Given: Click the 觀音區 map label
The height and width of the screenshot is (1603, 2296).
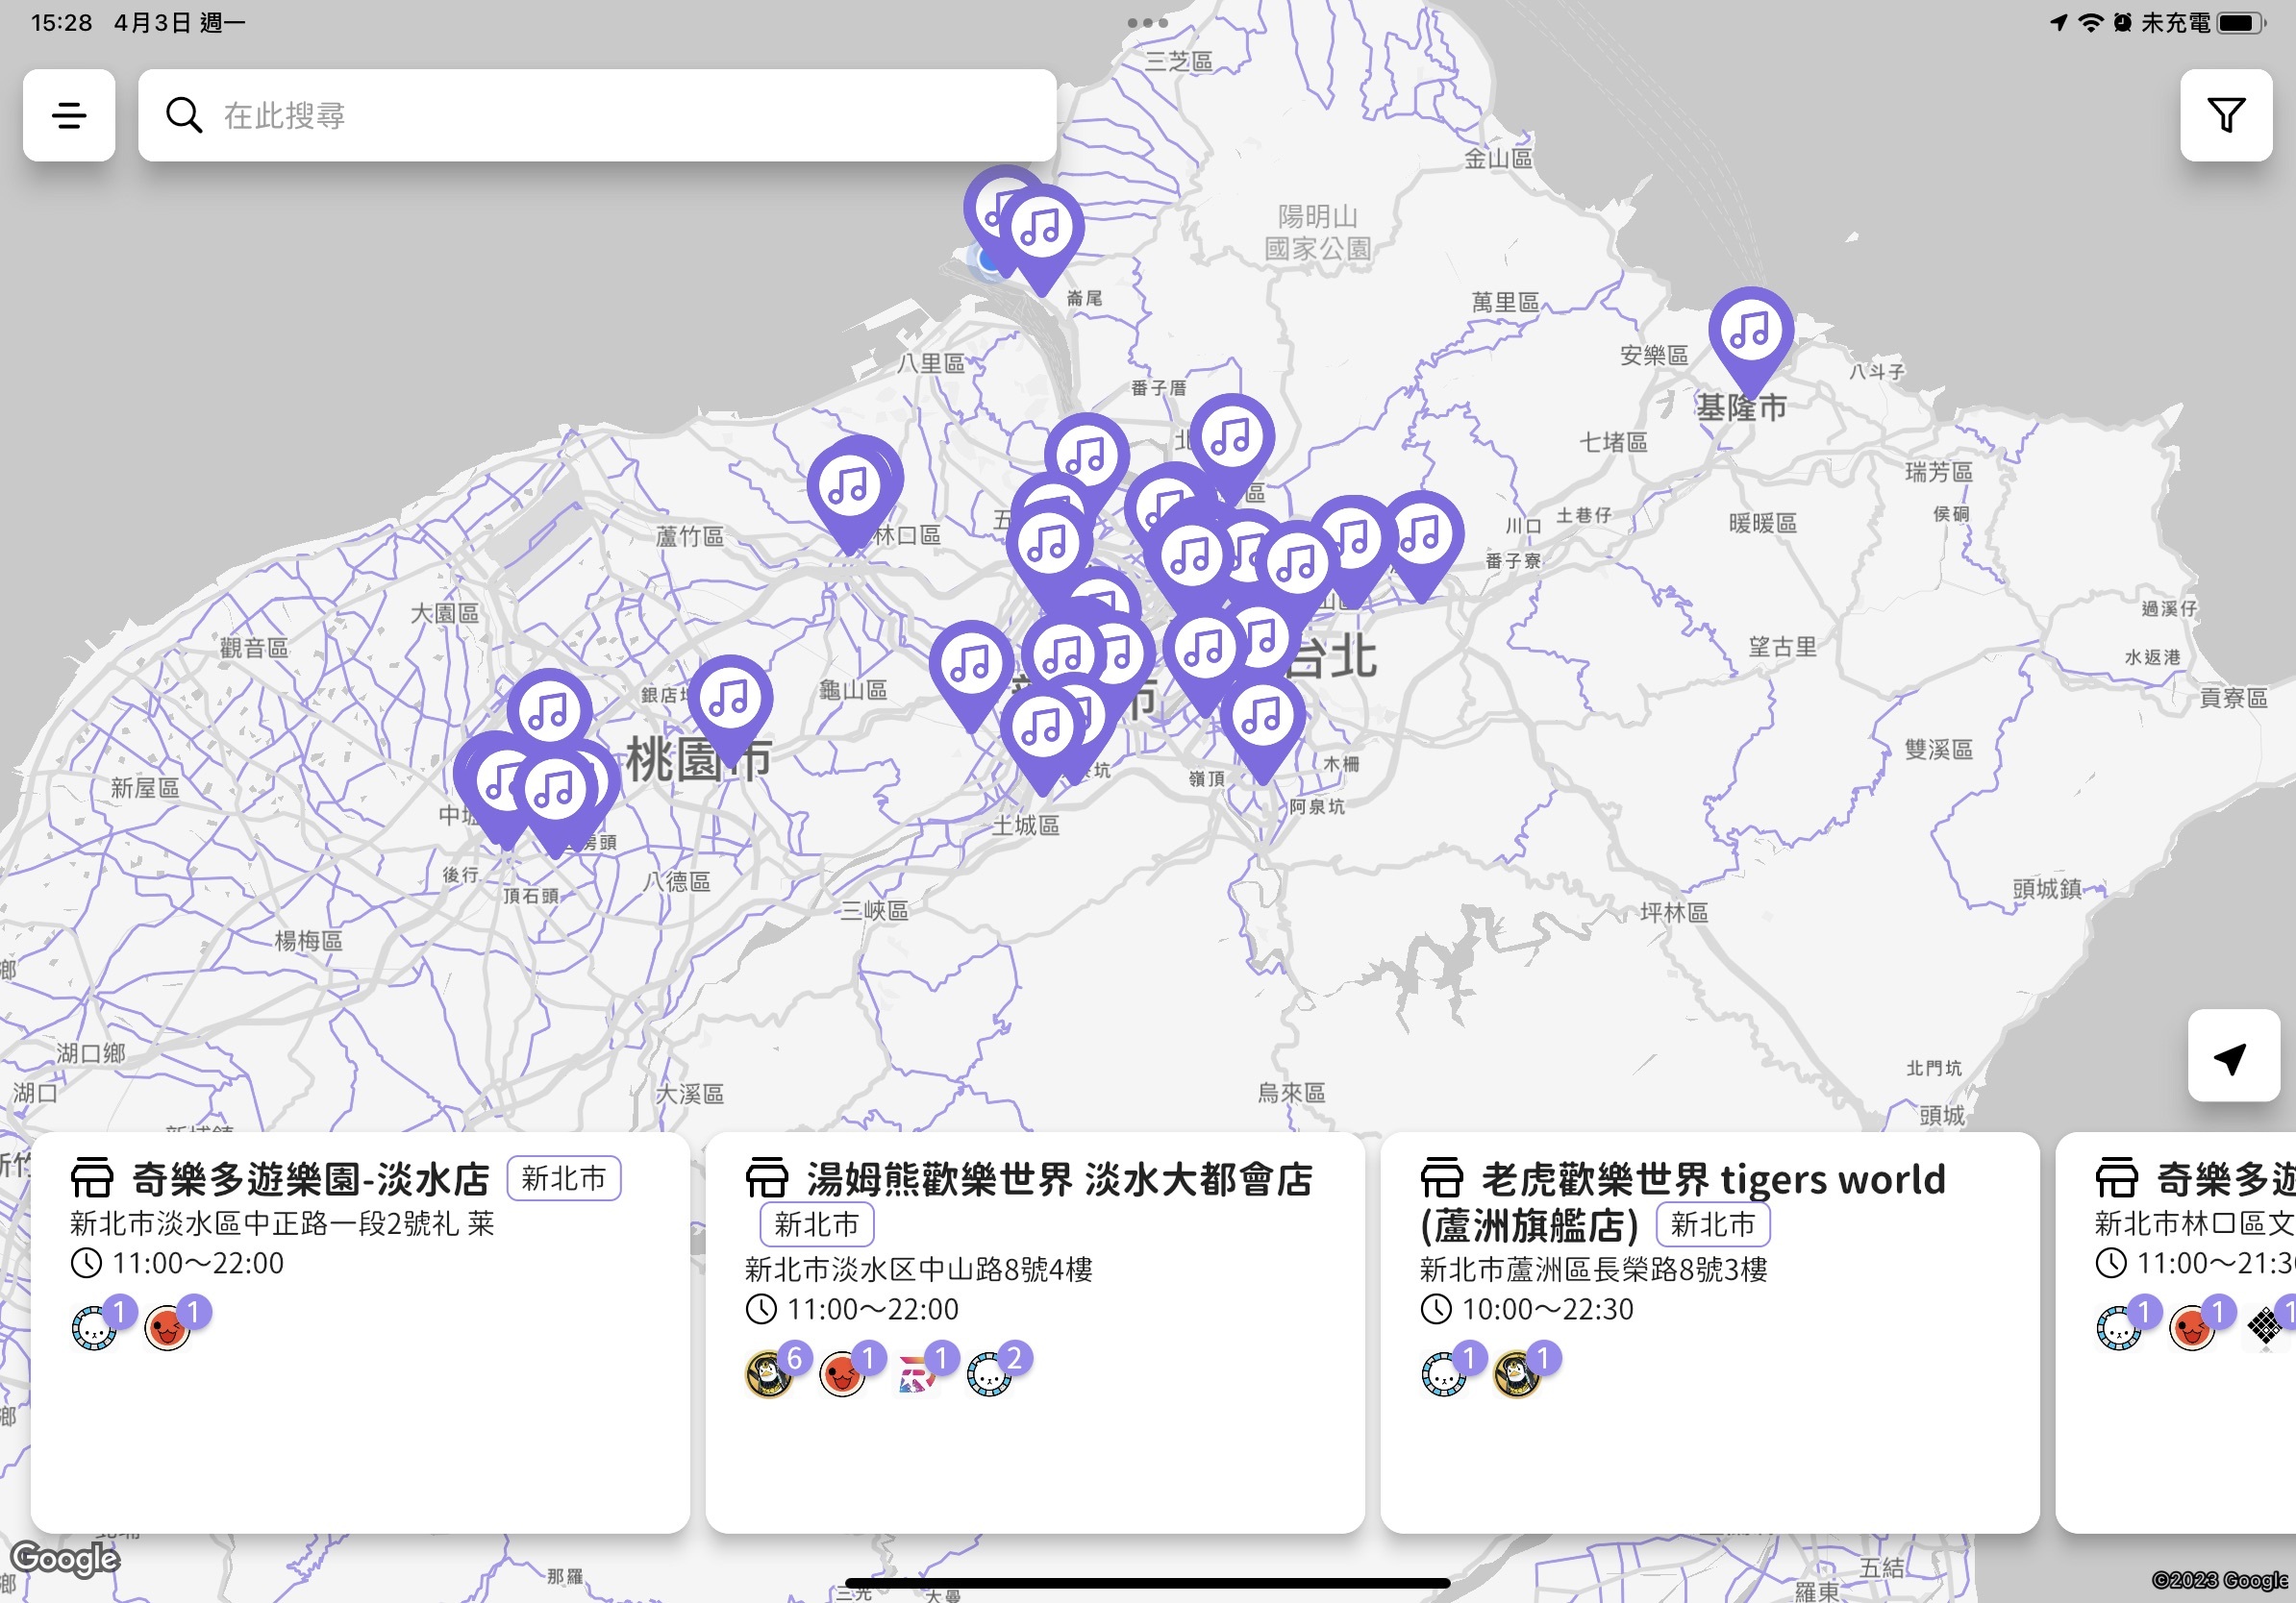Looking at the screenshot, I should point(254,648).
